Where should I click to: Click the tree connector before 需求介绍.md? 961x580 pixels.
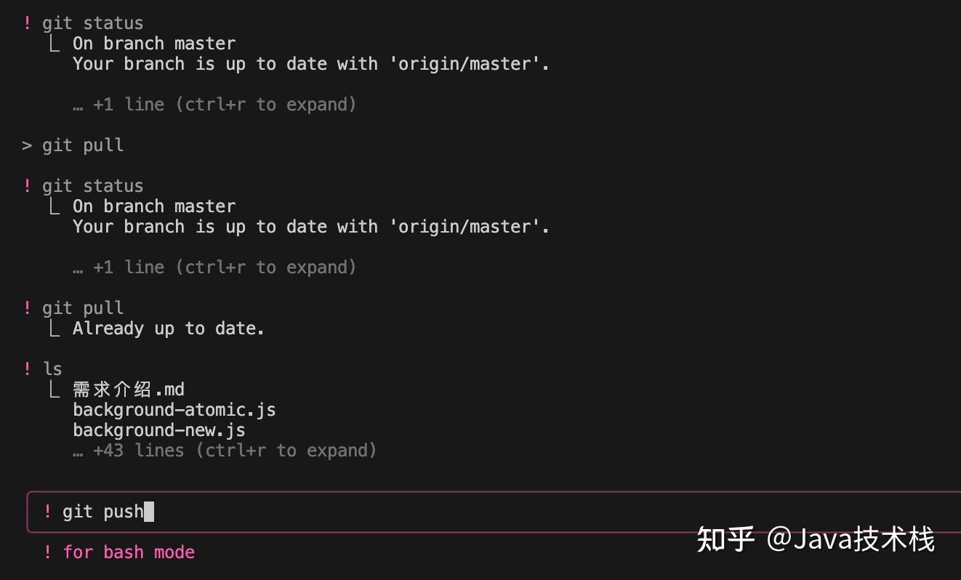pyautogui.click(x=54, y=390)
